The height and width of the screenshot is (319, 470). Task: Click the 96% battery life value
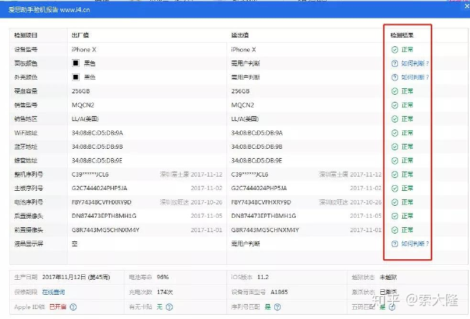pos(163,277)
